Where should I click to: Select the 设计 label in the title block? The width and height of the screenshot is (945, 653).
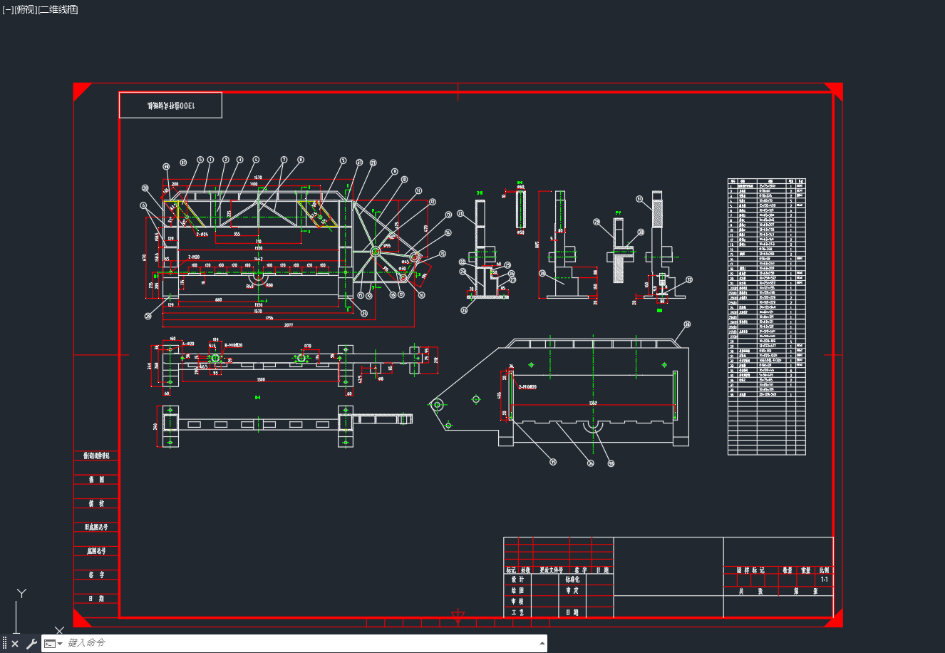(x=517, y=580)
